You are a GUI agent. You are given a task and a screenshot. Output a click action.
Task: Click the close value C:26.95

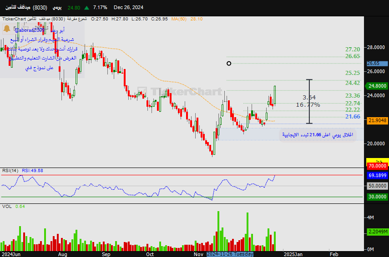pyautogui.click(x=159, y=19)
